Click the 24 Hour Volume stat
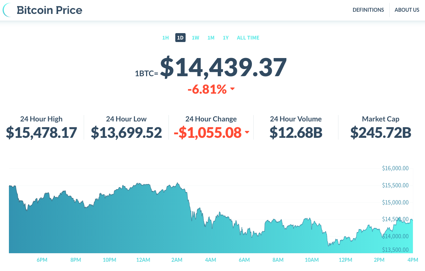 (x=296, y=132)
